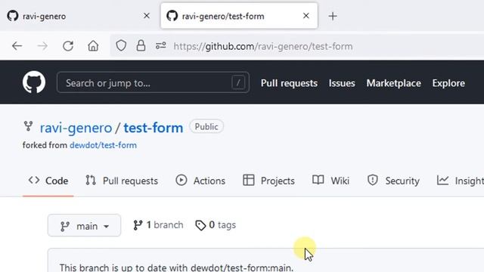Viewport: 484px width, 272px height.
Task: Open Issues in the top navigation
Action: (x=342, y=83)
